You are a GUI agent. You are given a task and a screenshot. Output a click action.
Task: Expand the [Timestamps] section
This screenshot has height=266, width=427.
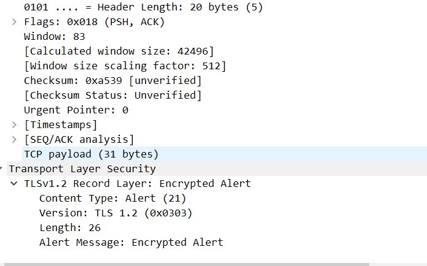pyautogui.click(x=14, y=124)
